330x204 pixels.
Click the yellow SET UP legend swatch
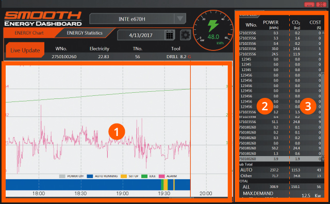pos(124,176)
